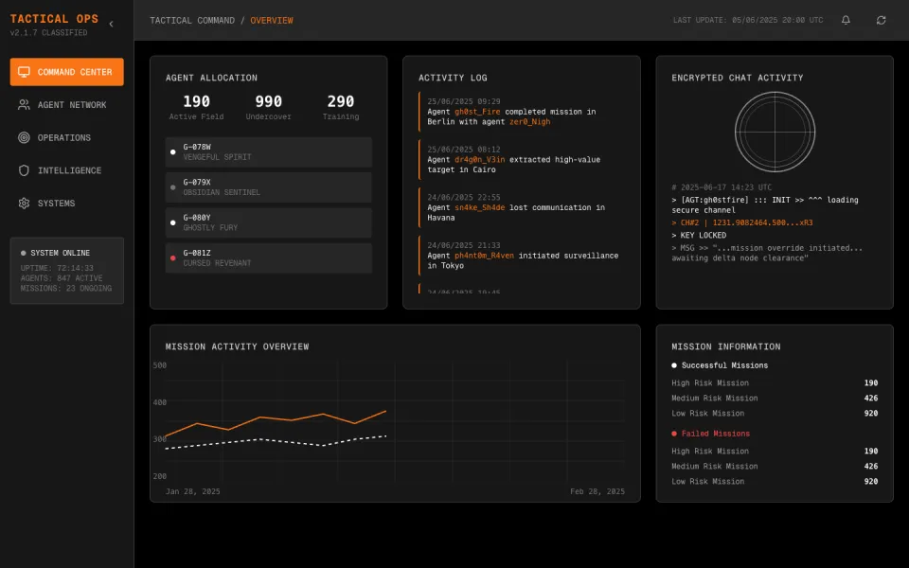Click Failed Missions red legend dot
This screenshot has width=909, height=568.
674,434
